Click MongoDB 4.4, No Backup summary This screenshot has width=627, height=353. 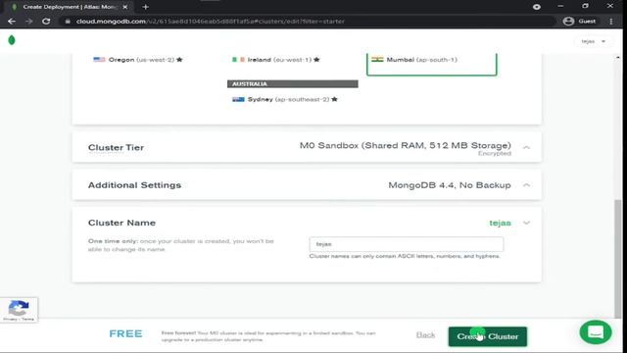click(450, 185)
